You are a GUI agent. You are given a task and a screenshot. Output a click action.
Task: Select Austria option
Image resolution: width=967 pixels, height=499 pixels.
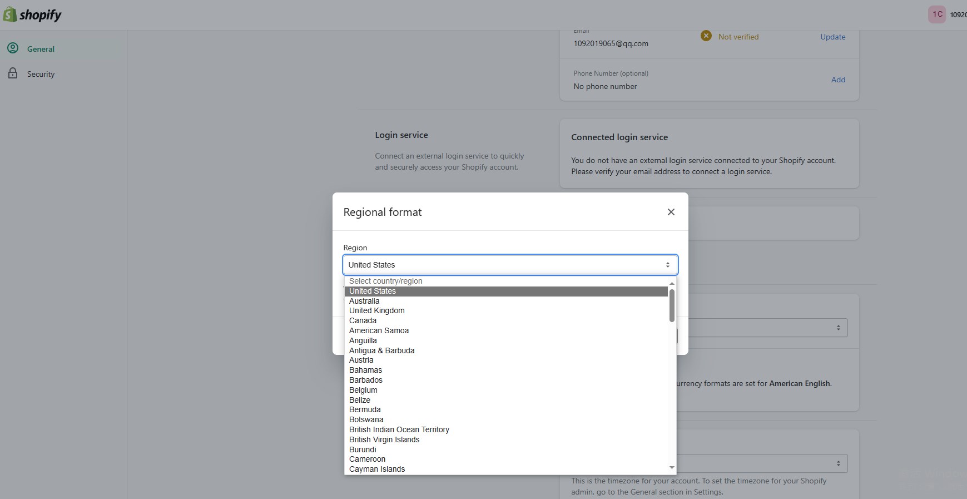pyautogui.click(x=506, y=360)
